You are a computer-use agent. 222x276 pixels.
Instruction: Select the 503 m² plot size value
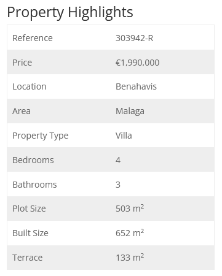coord(130,209)
